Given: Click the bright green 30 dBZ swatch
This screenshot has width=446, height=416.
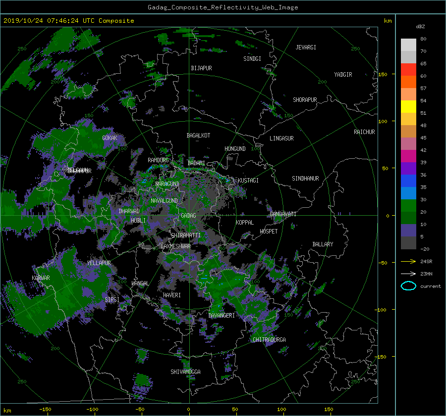Looking at the screenshot, I should 408,205.
